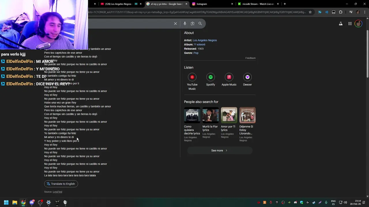Click Translate to English button

[61, 184]
